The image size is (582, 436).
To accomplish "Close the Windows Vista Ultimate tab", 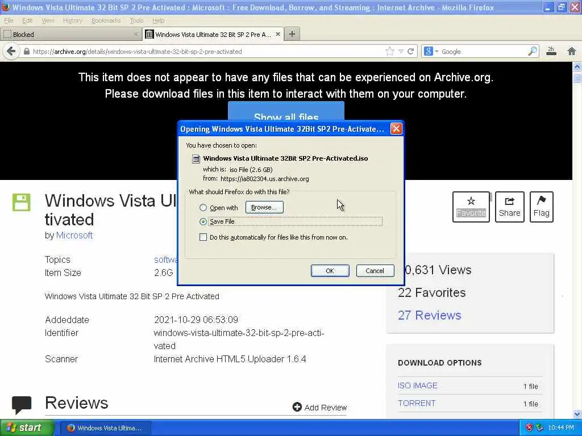I will coord(277,34).
